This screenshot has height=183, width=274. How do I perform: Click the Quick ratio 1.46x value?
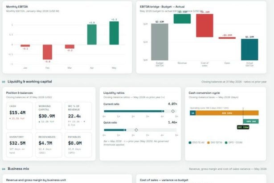(172, 122)
